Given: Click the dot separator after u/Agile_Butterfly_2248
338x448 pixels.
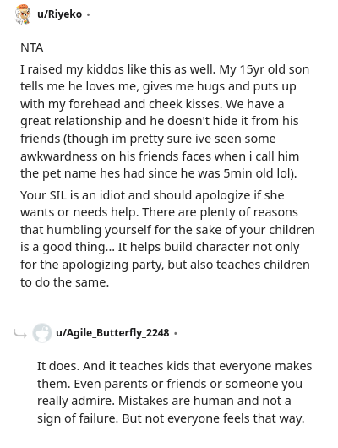Looking at the screenshot, I should tap(176, 333).
